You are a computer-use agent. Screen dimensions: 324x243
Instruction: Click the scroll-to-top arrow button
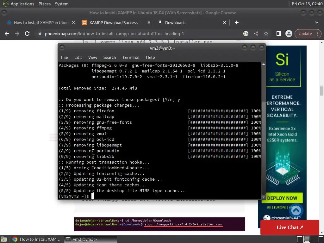[x=296, y=210]
